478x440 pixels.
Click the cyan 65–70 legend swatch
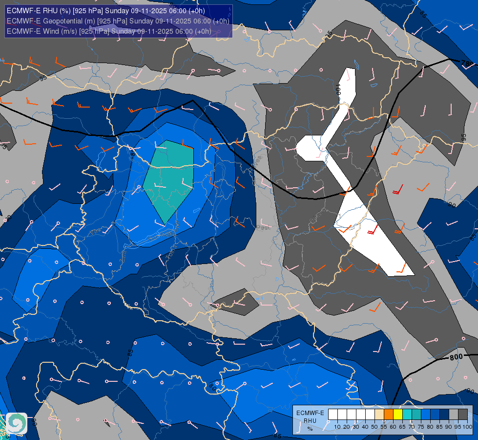pos(407,415)
